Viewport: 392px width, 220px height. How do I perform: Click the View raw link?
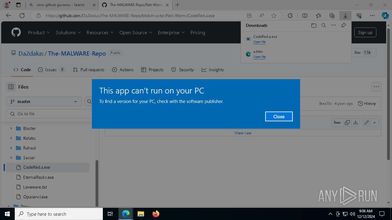(x=243, y=133)
